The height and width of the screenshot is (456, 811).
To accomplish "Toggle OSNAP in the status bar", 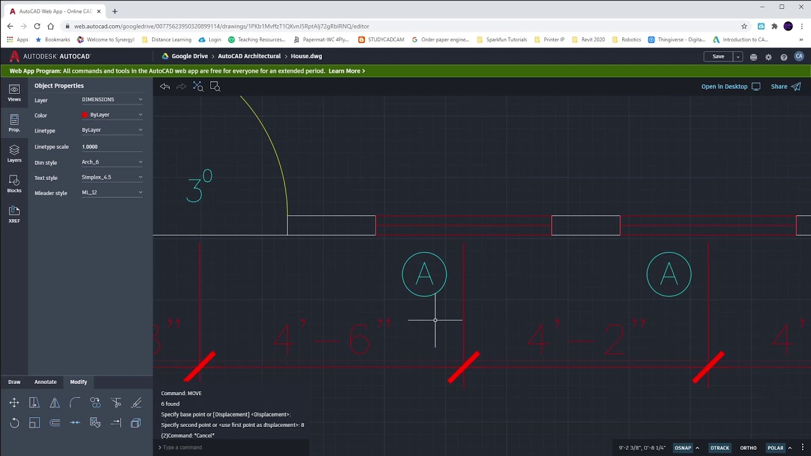I will (683, 448).
